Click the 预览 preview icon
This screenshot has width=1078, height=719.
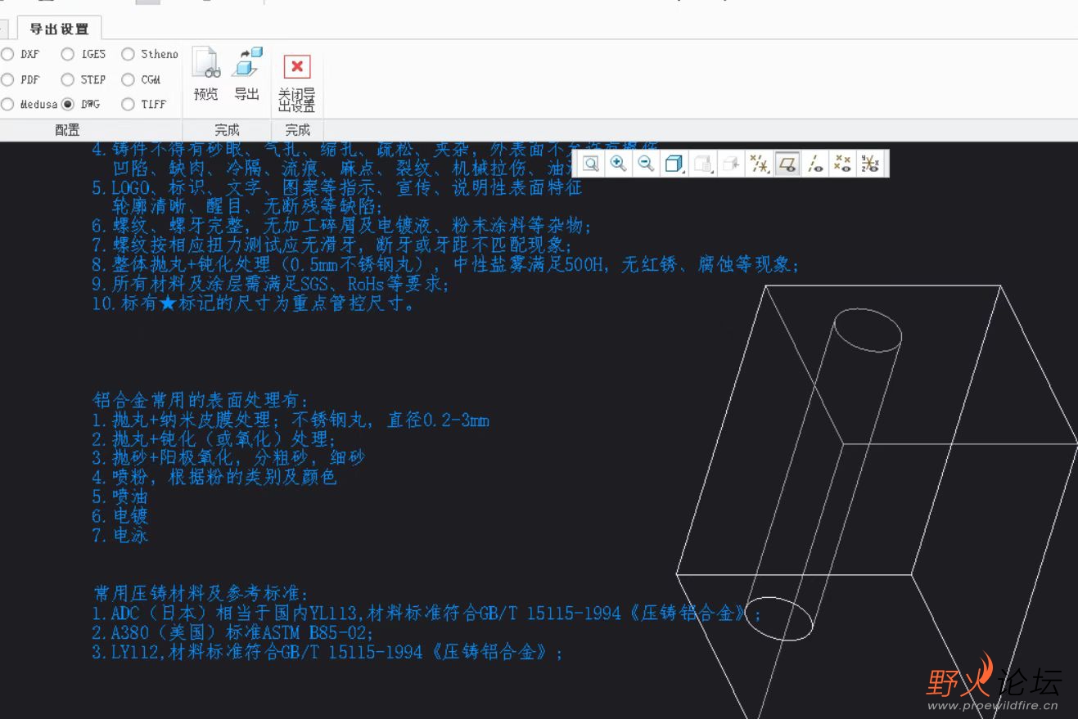pyautogui.click(x=206, y=63)
